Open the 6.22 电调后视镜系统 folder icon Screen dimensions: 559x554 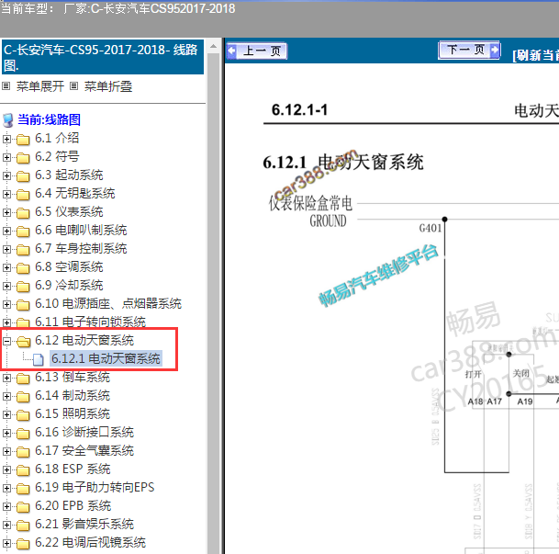23,544
